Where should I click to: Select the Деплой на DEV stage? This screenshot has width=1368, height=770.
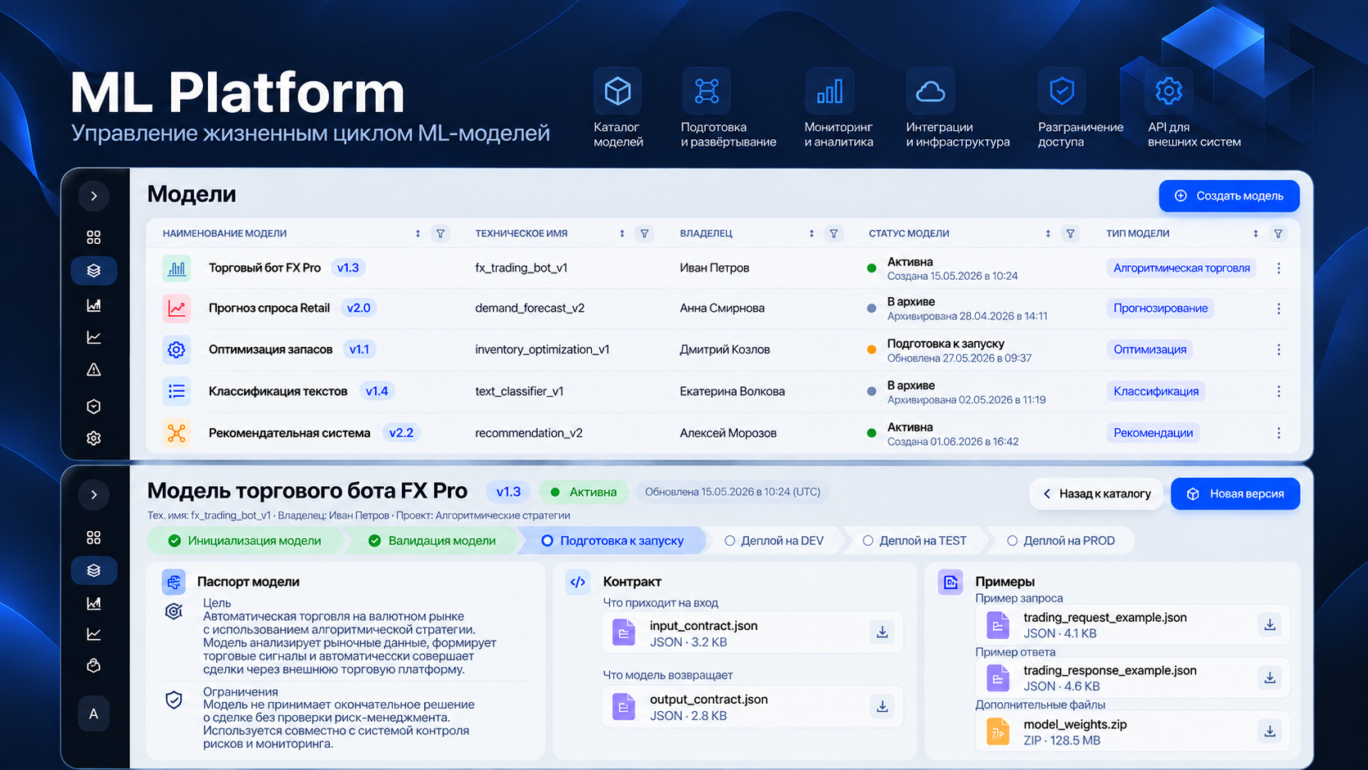(x=774, y=540)
